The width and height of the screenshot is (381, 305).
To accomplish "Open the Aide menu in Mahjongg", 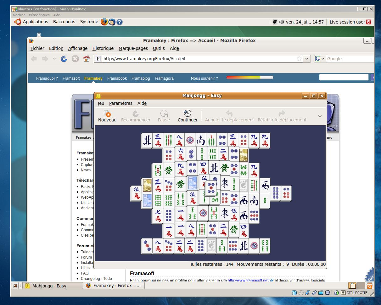I will click(142, 103).
